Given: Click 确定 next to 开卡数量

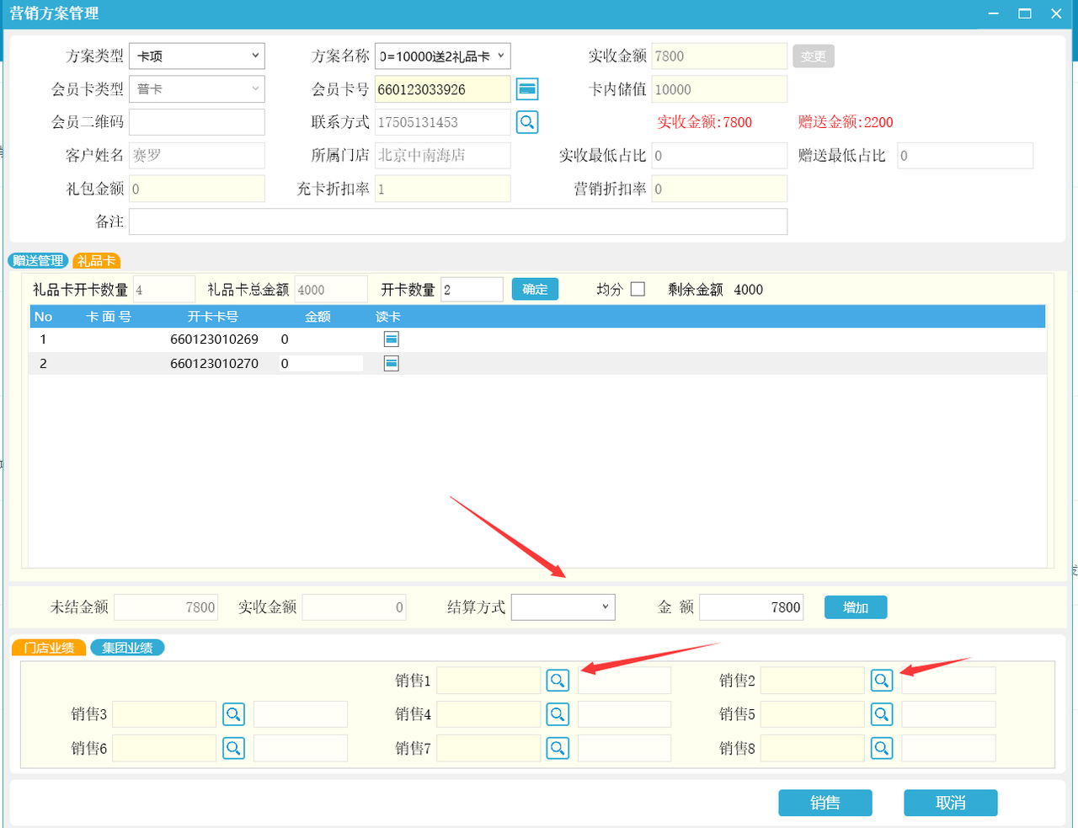Looking at the screenshot, I should [x=535, y=289].
